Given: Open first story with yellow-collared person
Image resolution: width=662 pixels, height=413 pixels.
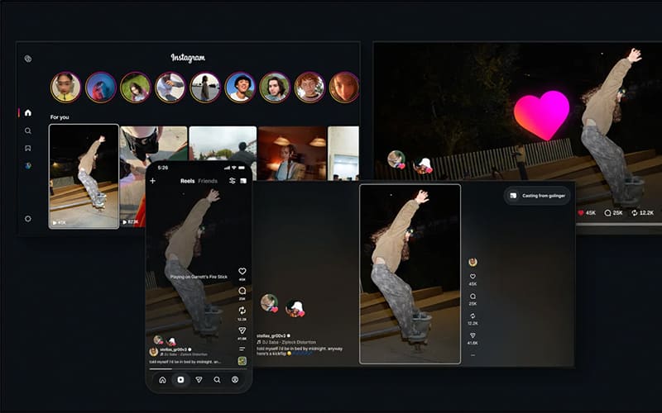Looking at the screenshot, I should click(x=66, y=88).
